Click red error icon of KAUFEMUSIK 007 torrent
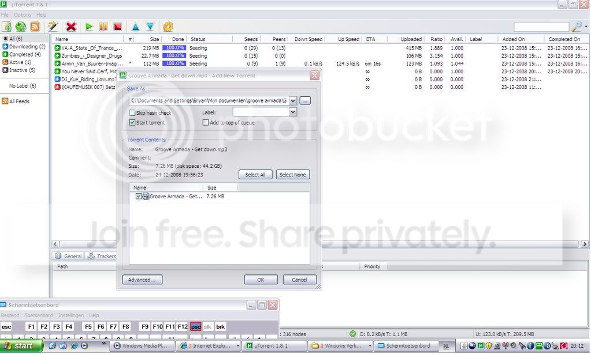The height and width of the screenshot is (354, 591). pos(57,87)
